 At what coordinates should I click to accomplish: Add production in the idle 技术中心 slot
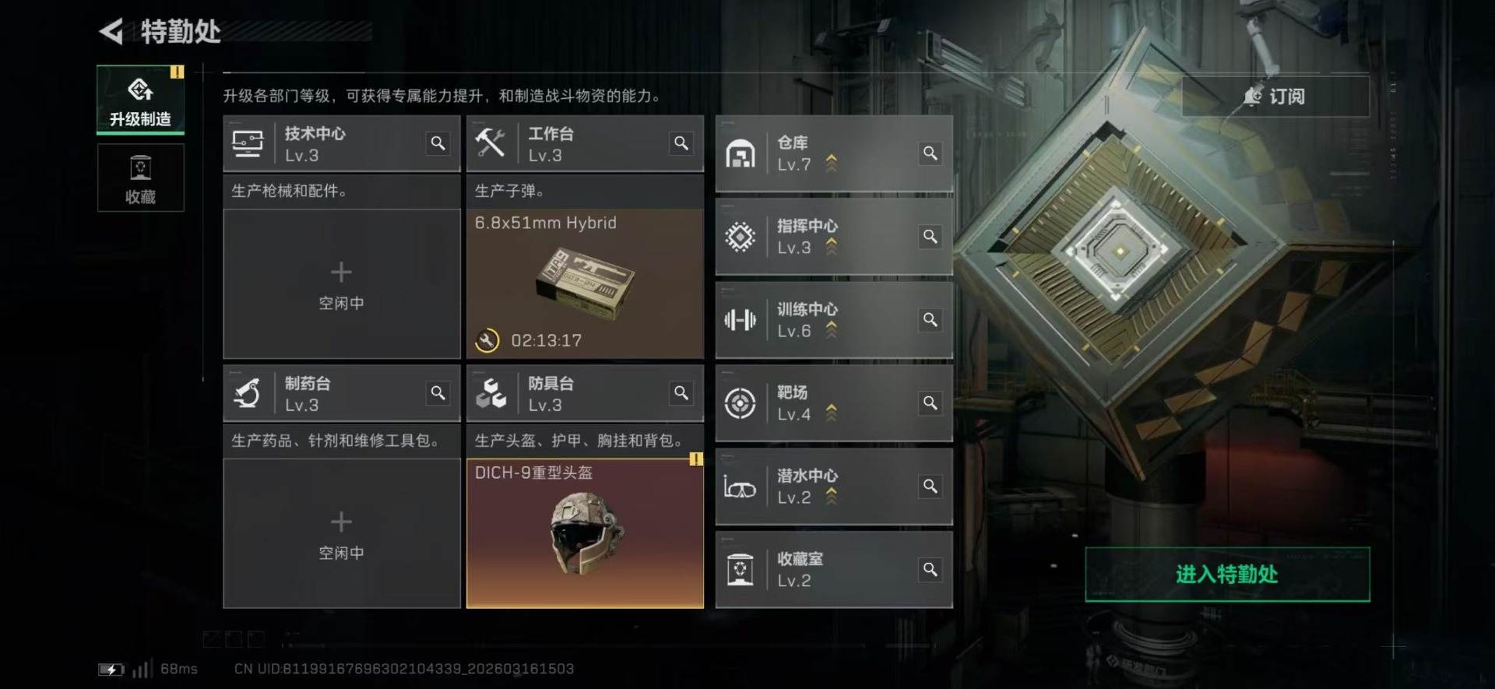pos(342,283)
